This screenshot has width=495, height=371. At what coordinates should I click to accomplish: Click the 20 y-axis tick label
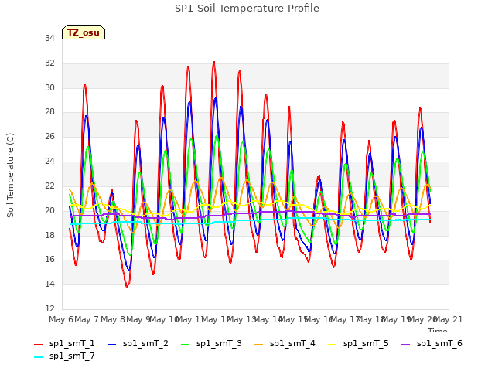pos(49,210)
